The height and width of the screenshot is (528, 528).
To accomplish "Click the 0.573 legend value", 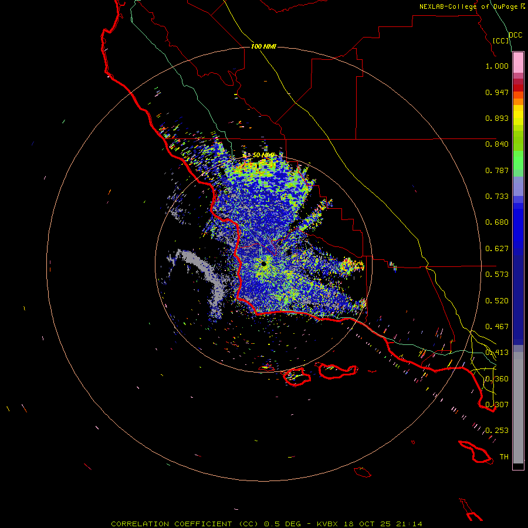I will pyautogui.click(x=497, y=275).
